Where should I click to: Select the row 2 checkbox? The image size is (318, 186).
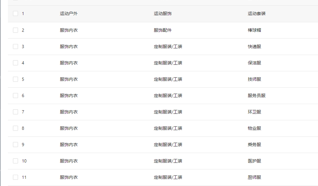click(16, 30)
